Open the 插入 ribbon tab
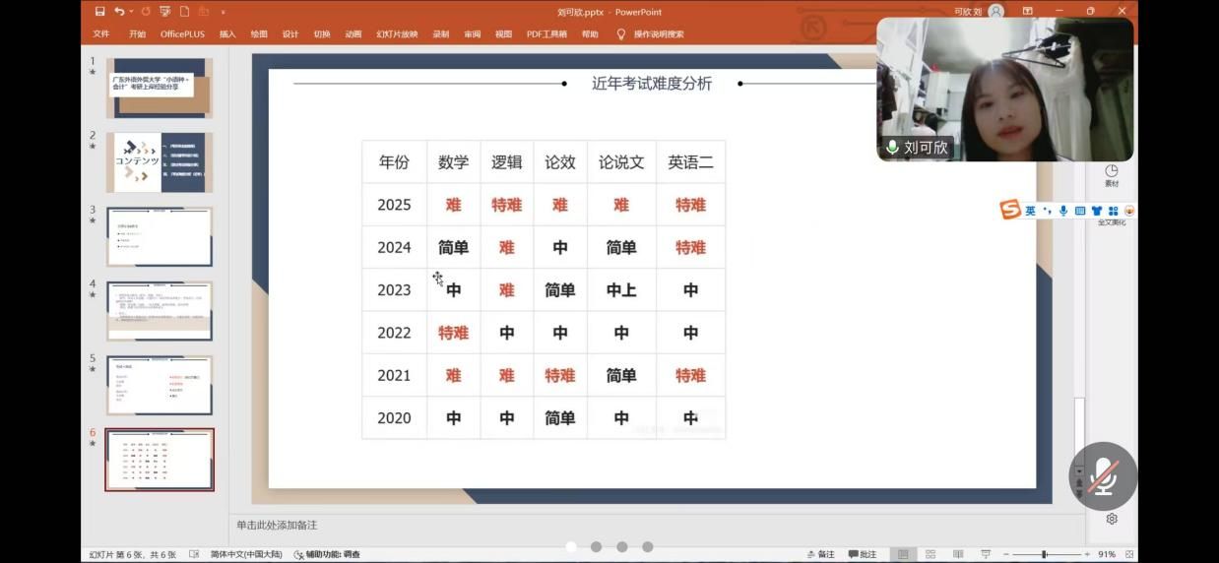Screen dimensions: 1219x563 (x=227, y=33)
